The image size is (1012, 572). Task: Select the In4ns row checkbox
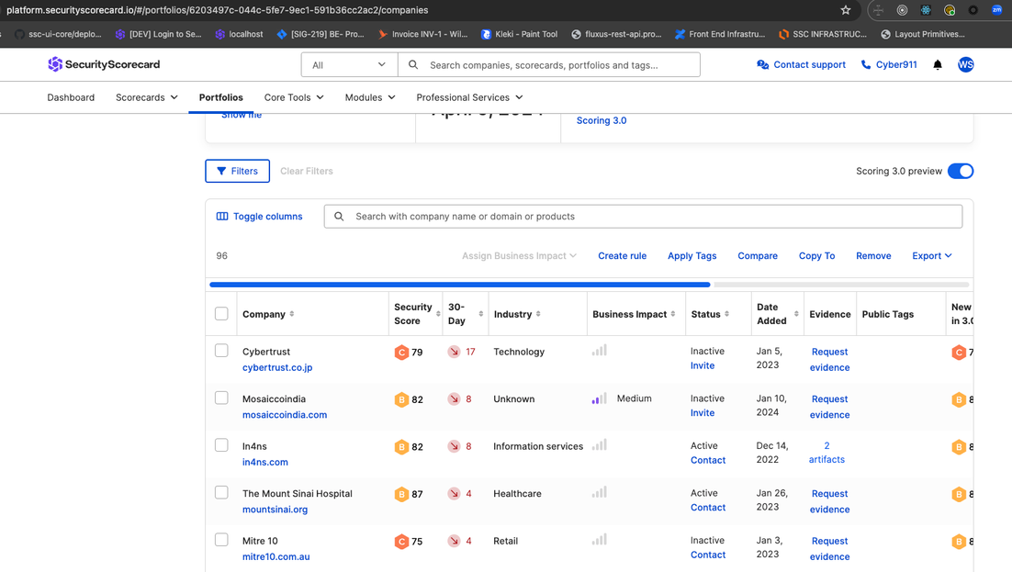click(221, 444)
